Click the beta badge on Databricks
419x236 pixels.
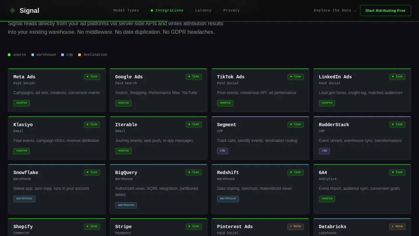coord(397,226)
